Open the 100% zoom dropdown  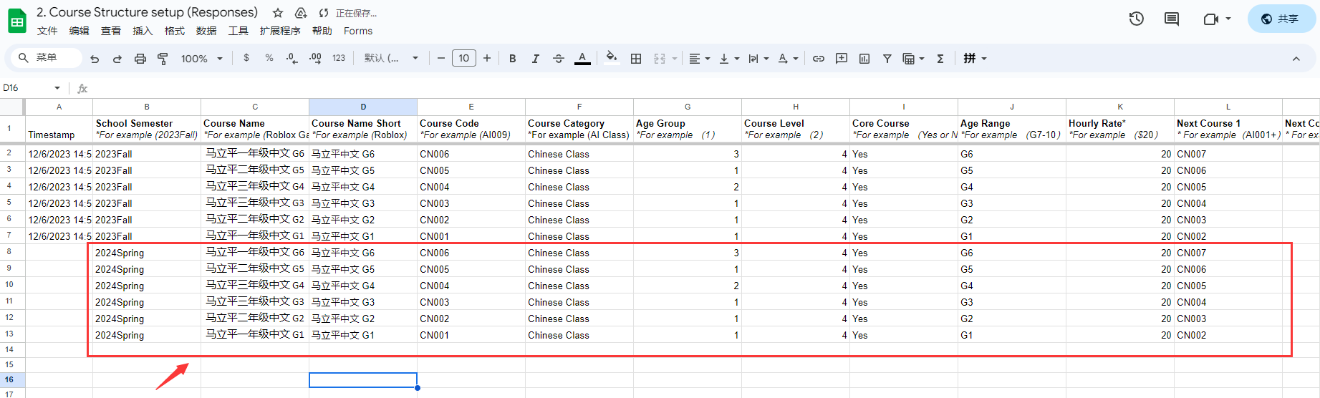(x=201, y=59)
